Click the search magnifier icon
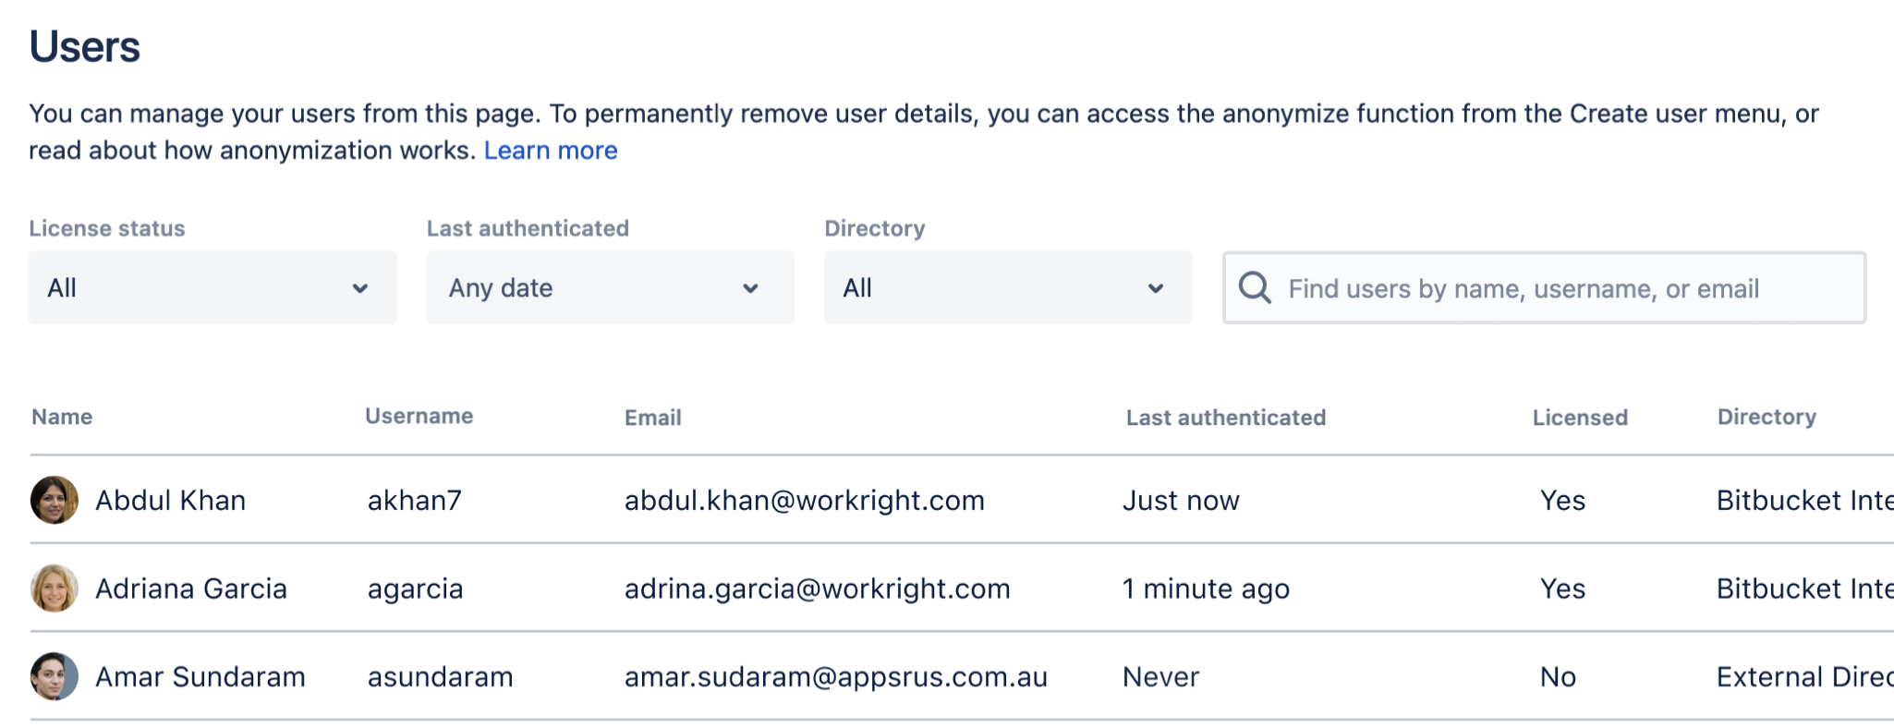The height and width of the screenshot is (728, 1894). [1254, 287]
